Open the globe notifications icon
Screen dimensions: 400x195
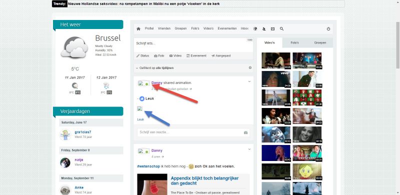[x=255, y=29]
